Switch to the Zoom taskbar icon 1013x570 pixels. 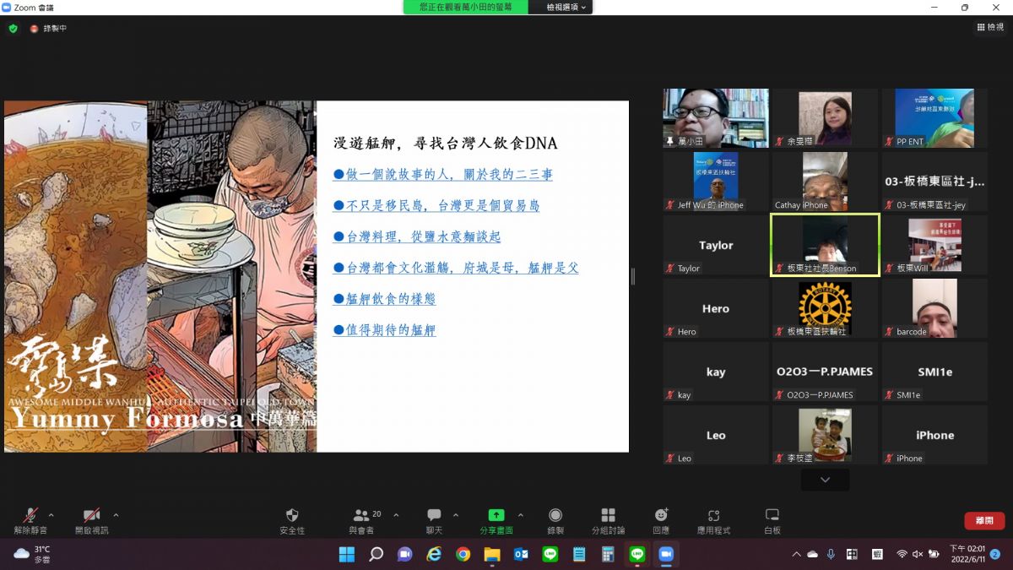[x=666, y=554]
